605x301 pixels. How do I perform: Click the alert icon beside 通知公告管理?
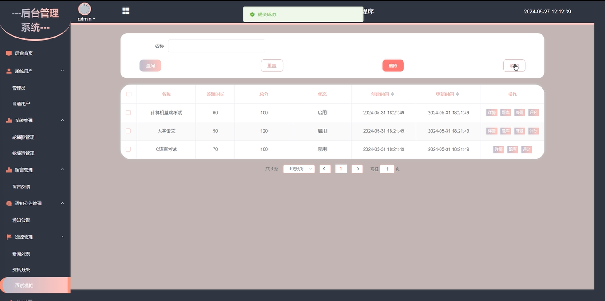point(9,204)
